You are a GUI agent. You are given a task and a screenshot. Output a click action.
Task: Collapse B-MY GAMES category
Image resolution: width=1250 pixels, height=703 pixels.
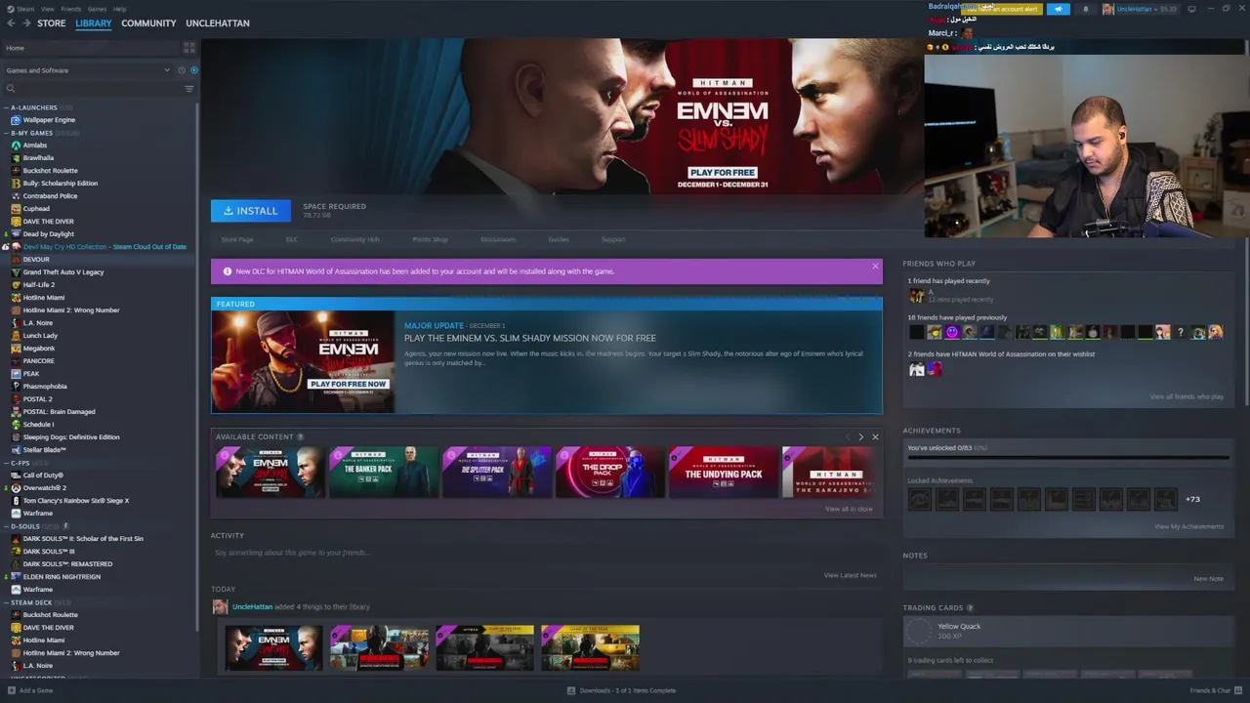(x=6, y=133)
